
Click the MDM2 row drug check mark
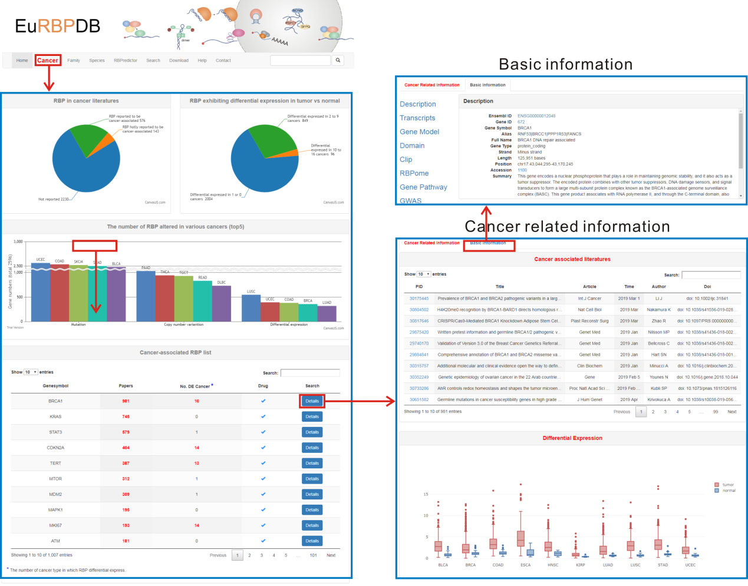[263, 494]
